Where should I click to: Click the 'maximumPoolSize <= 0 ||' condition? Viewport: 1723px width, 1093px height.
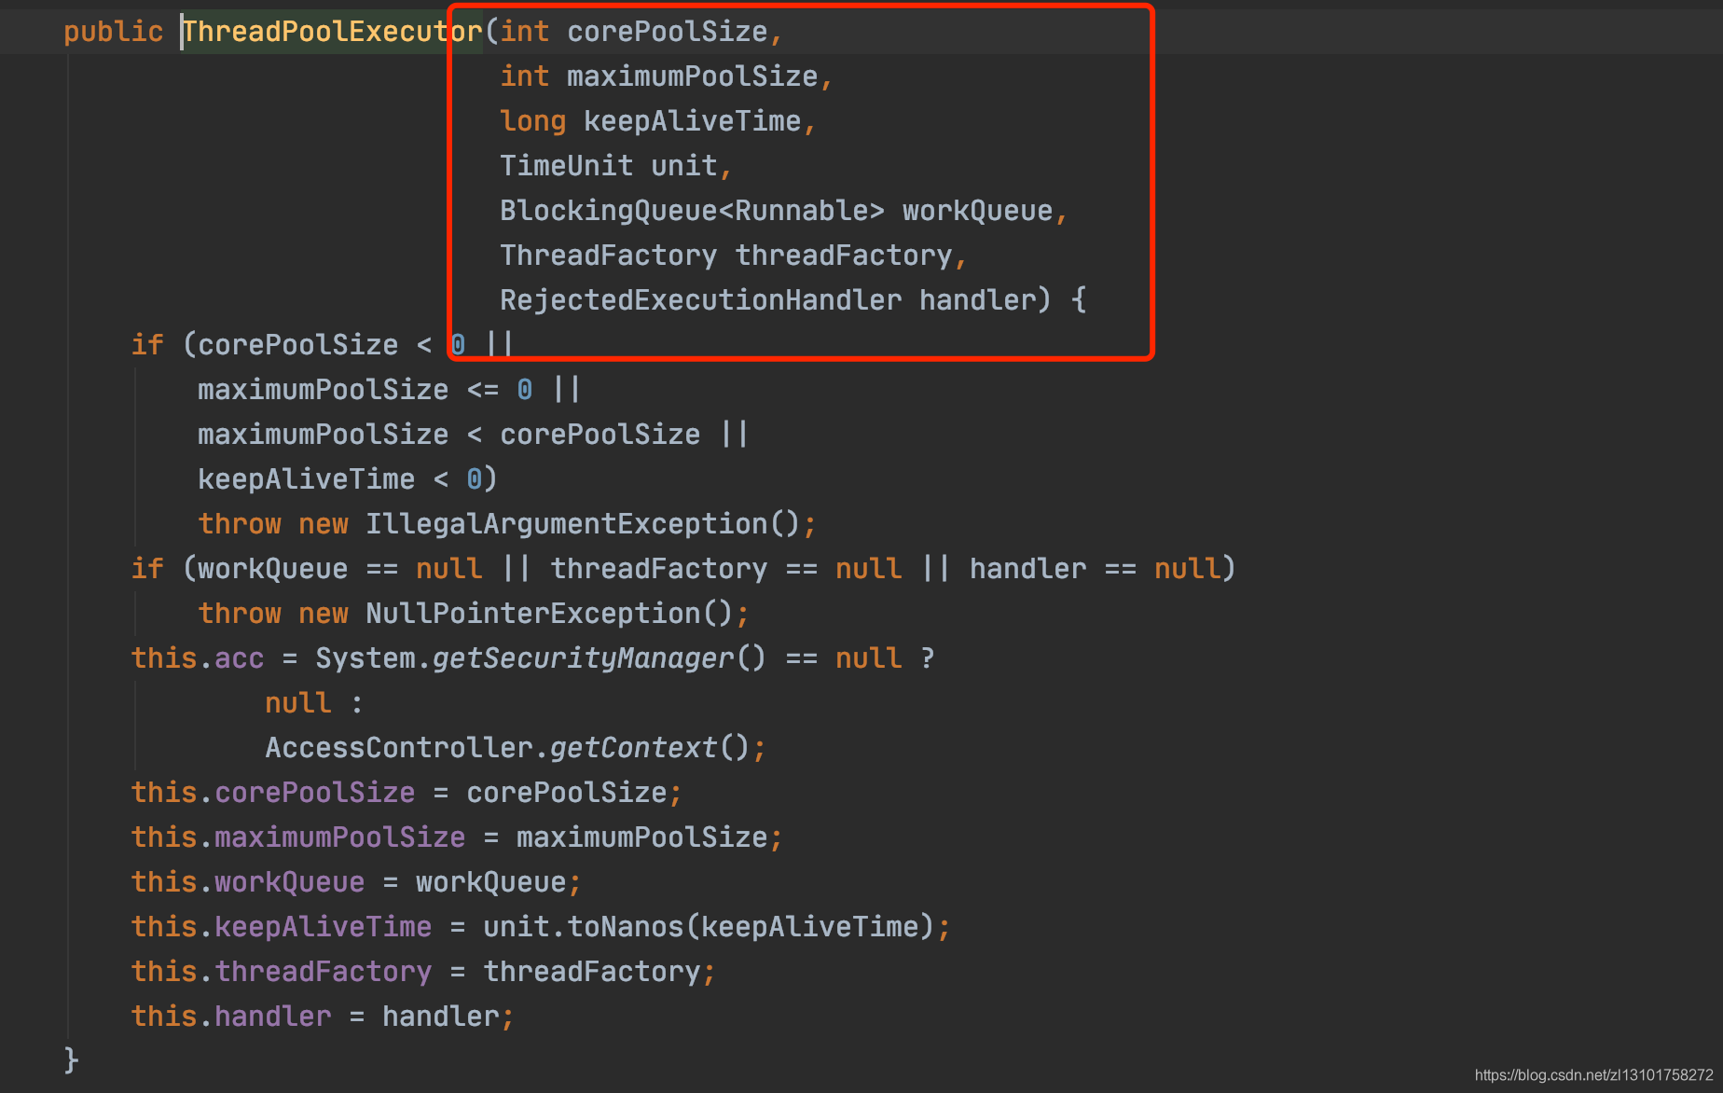[389, 390]
